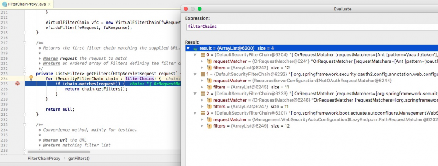Expand requestMatcher OrRequestMatcher@6241 node

point(202,61)
